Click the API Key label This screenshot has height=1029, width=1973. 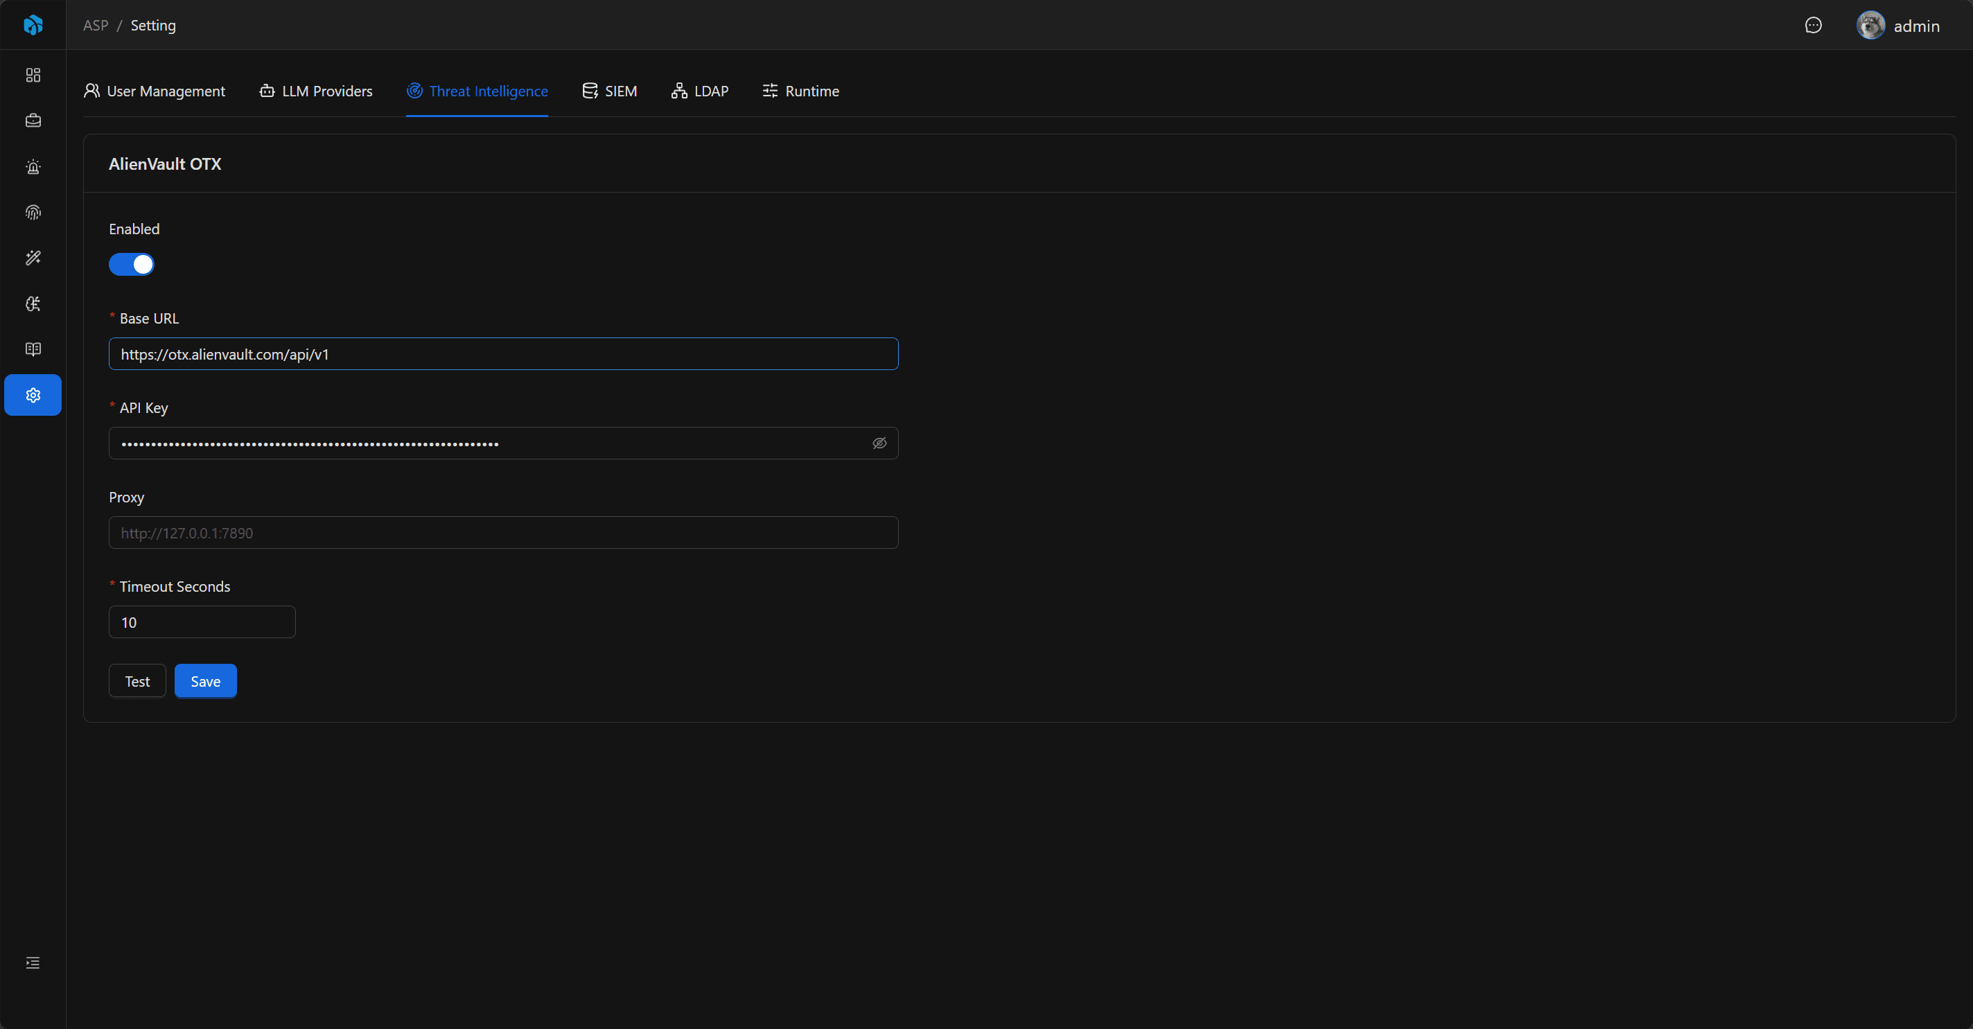click(x=143, y=408)
